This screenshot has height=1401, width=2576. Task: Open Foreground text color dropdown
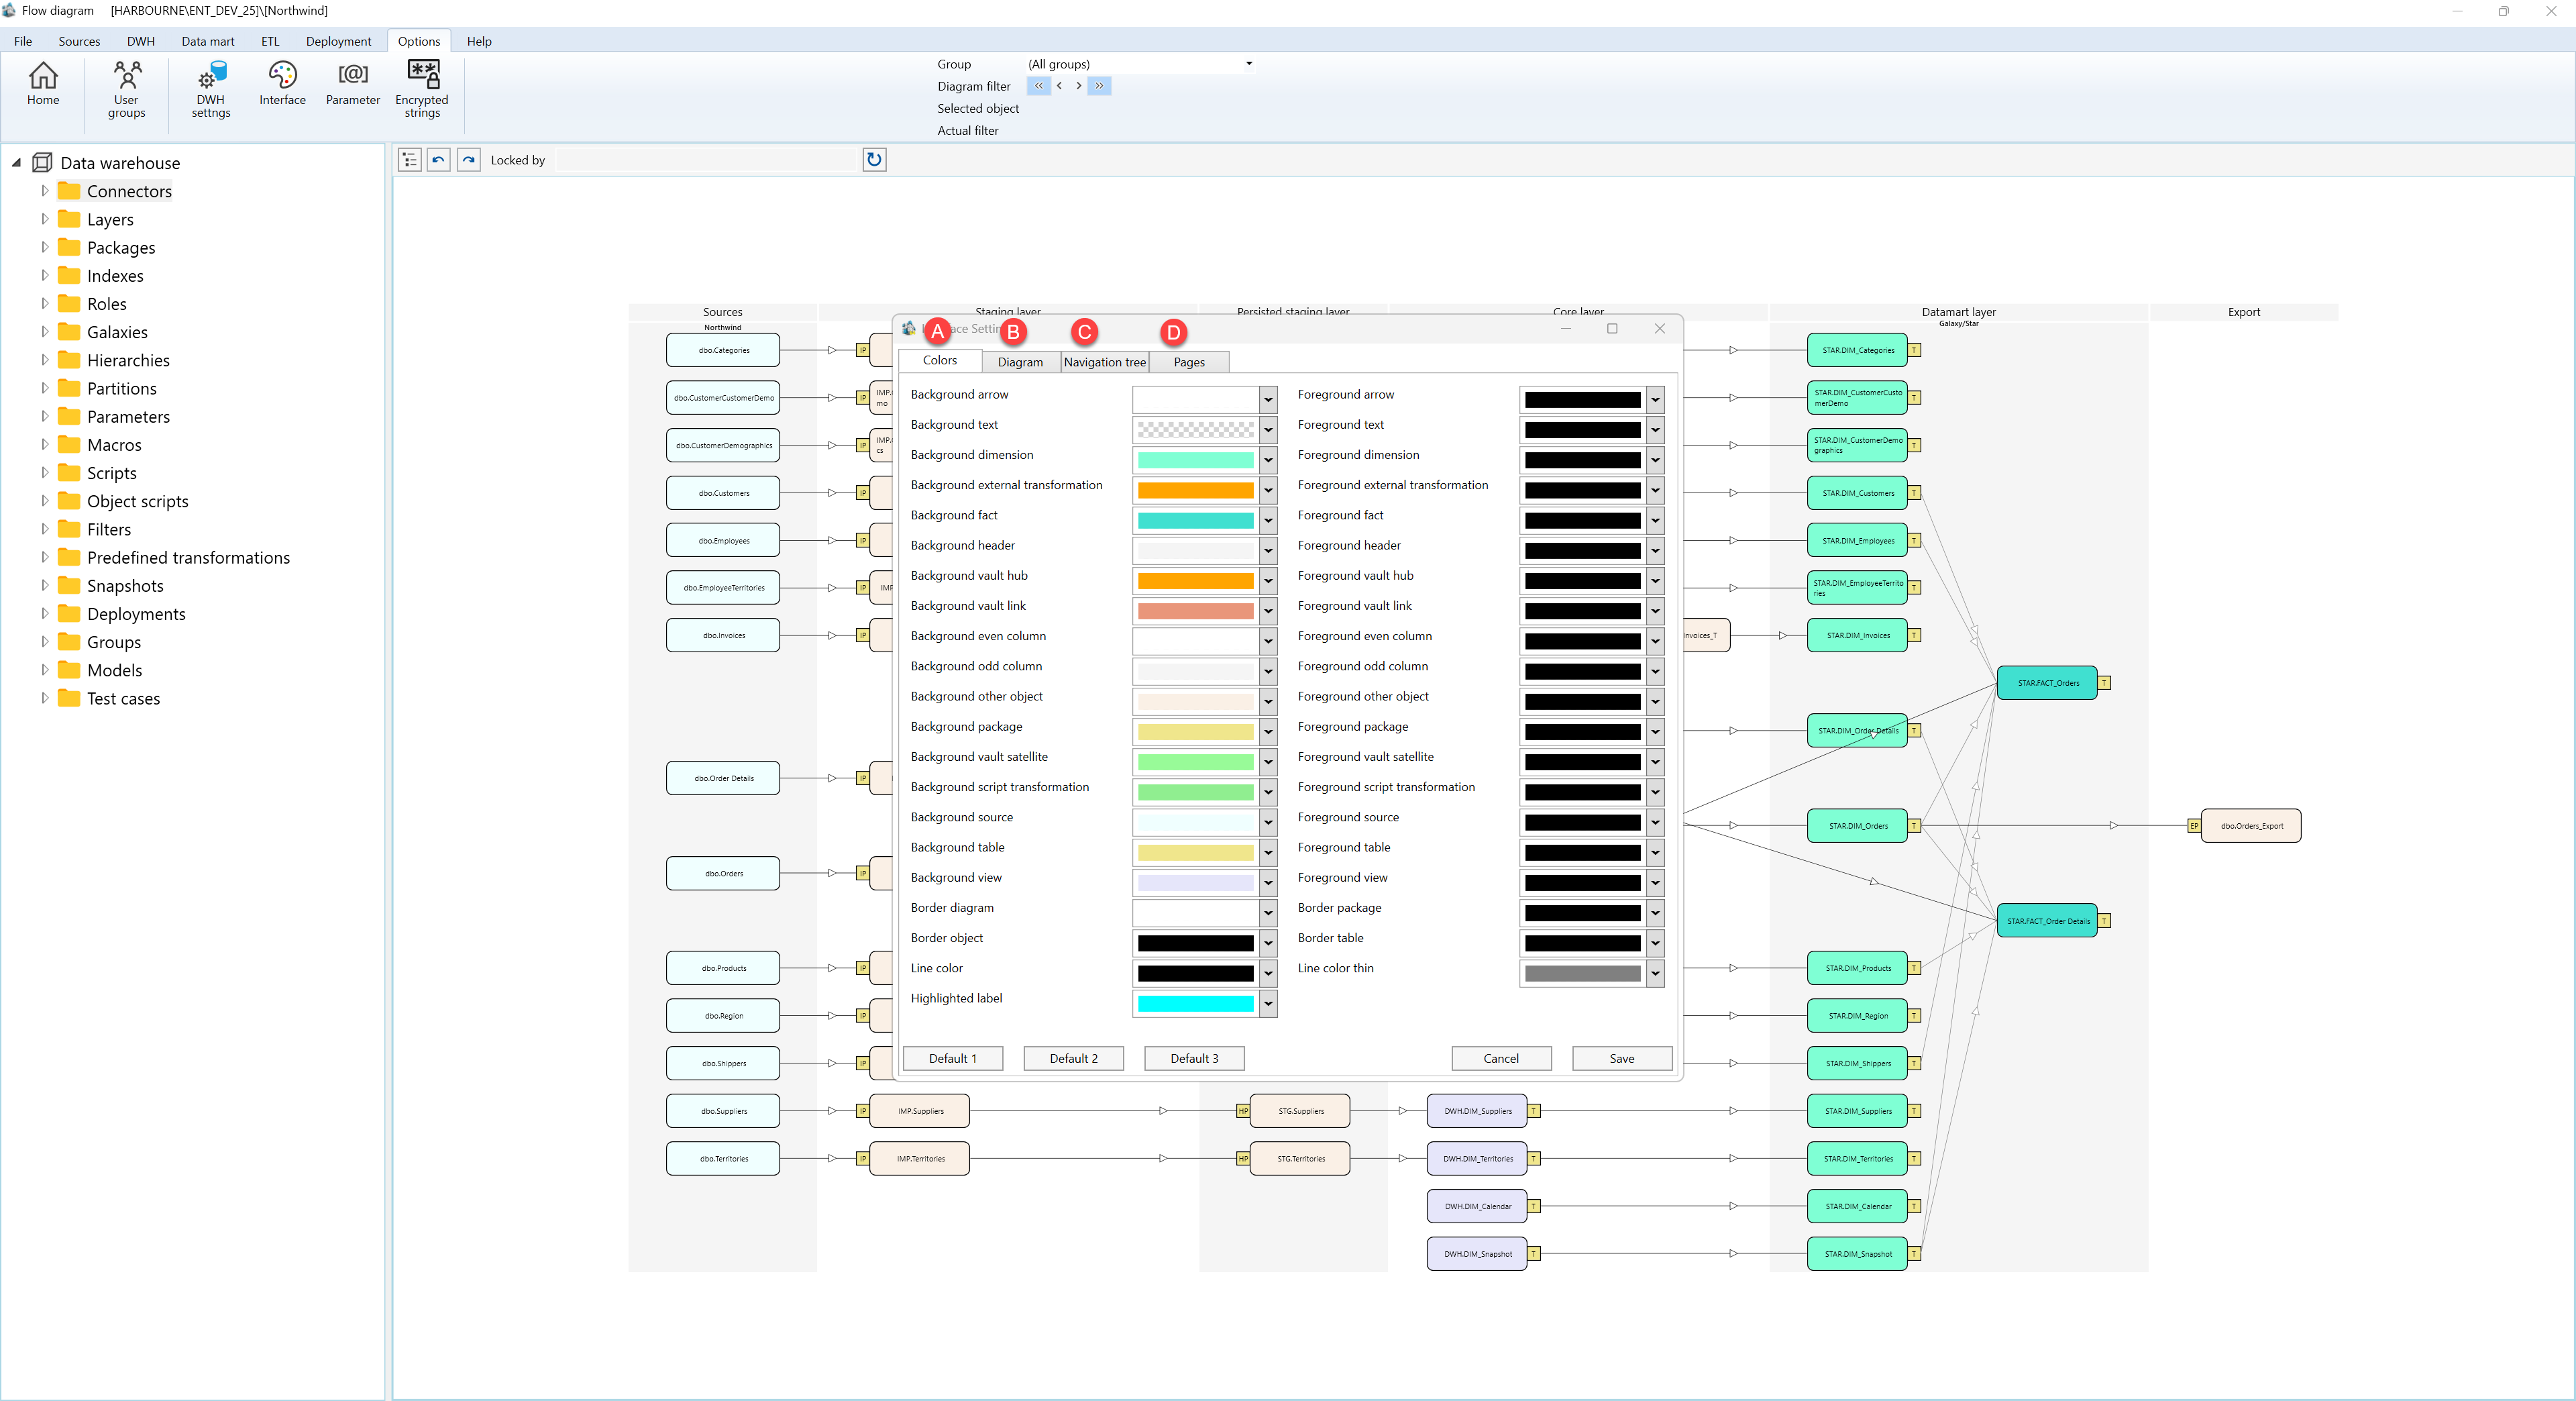1655,430
